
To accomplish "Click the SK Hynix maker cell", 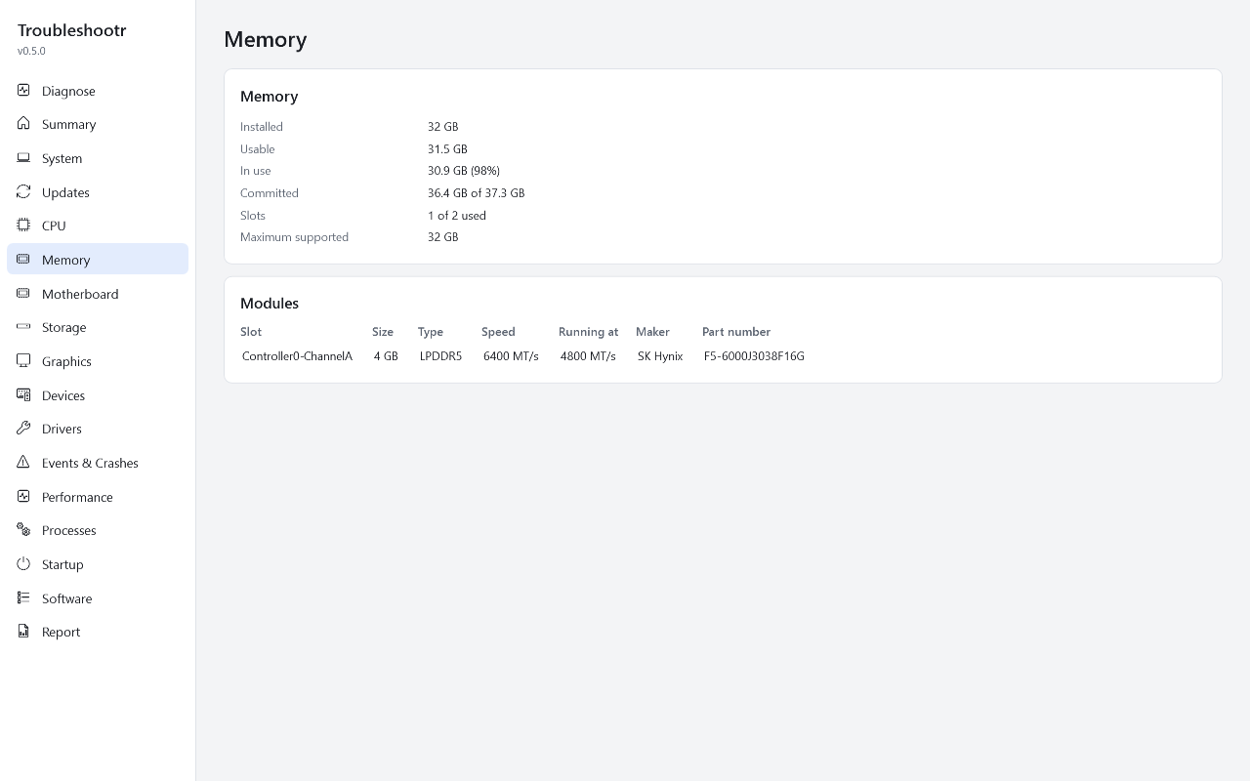I will click(660, 356).
